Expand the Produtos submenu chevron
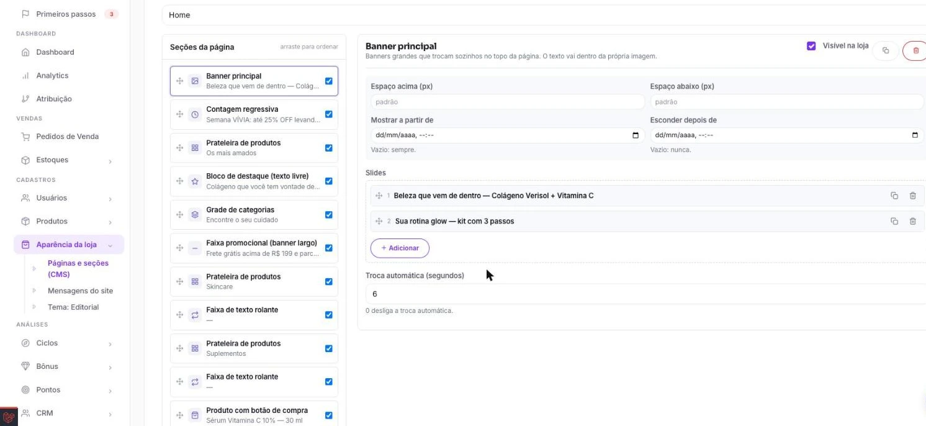Screen dimensions: 926x426 tap(110, 222)
